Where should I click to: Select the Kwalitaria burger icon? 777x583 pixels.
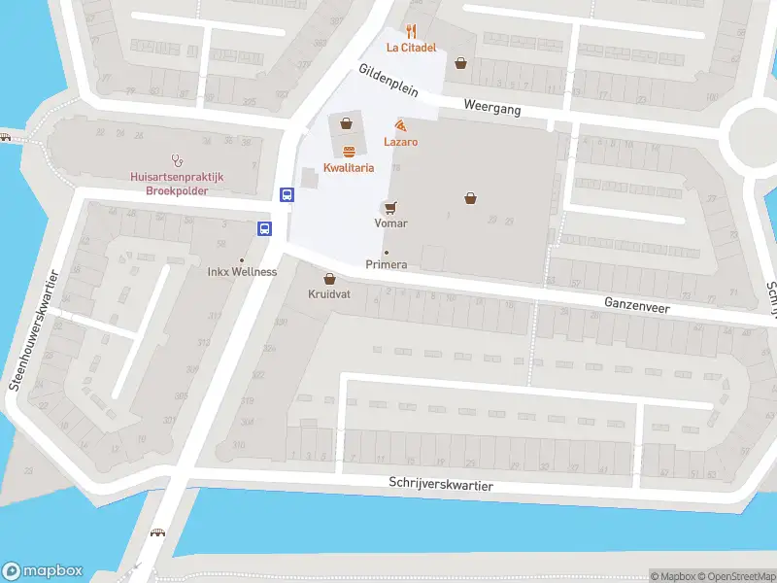[349, 152]
